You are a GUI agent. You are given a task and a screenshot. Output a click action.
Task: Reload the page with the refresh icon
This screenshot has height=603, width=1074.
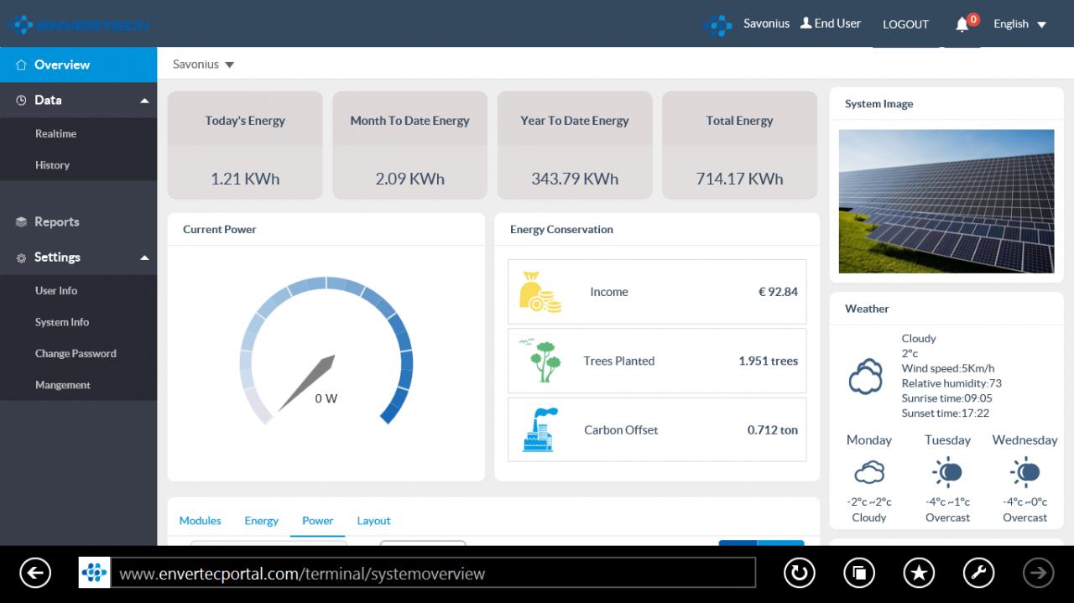tap(799, 573)
